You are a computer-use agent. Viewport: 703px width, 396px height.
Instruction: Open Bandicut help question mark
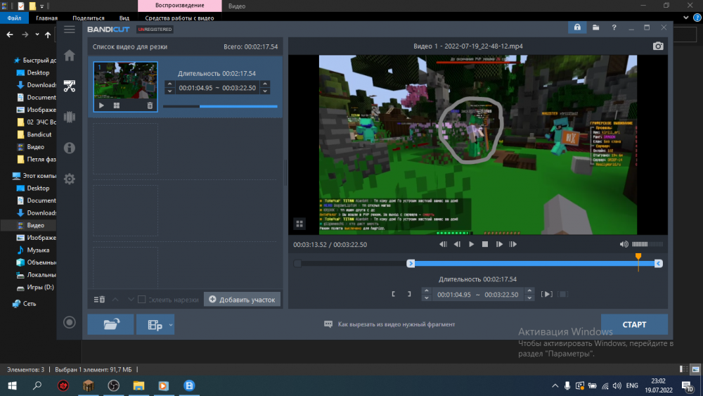point(614,27)
